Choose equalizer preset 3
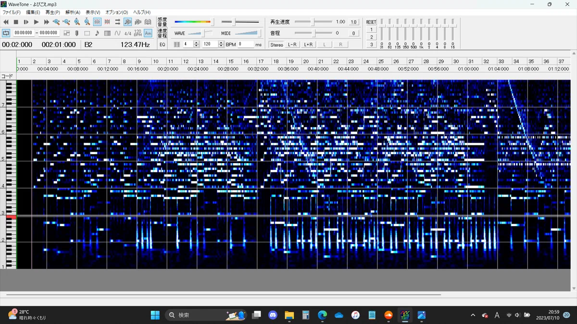This screenshot has width=577, height=324. (x=371, y=45)
